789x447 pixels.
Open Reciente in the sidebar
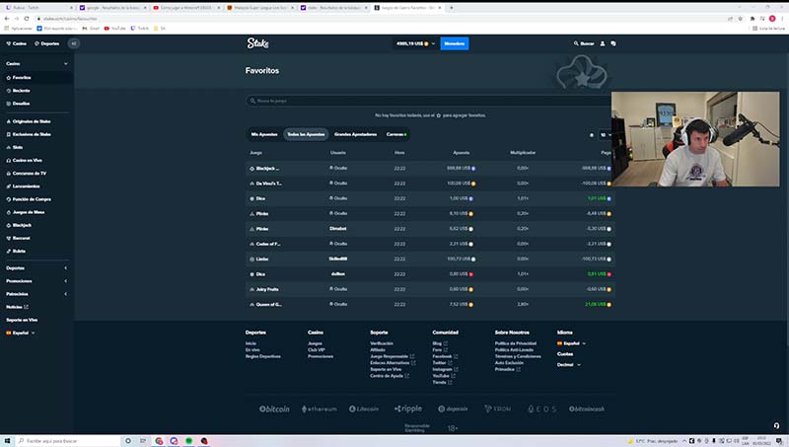pos(21,91)
